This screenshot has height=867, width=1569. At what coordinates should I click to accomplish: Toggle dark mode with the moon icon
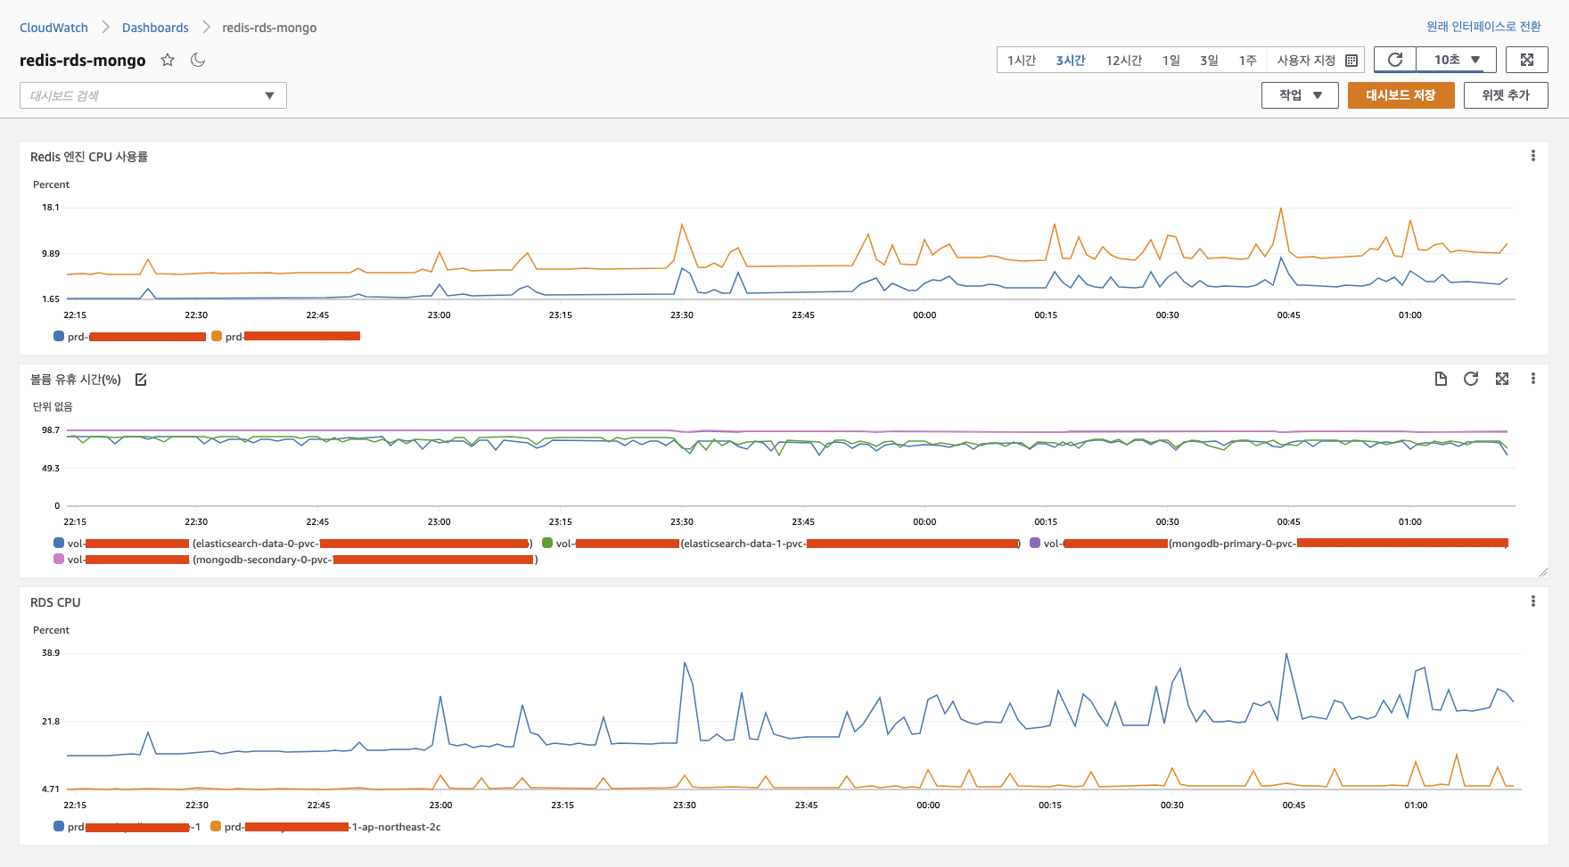tap(198, 60)
